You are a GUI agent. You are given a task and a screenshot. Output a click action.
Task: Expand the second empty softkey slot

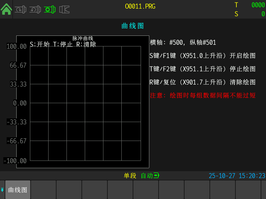(x=43, y=189)
